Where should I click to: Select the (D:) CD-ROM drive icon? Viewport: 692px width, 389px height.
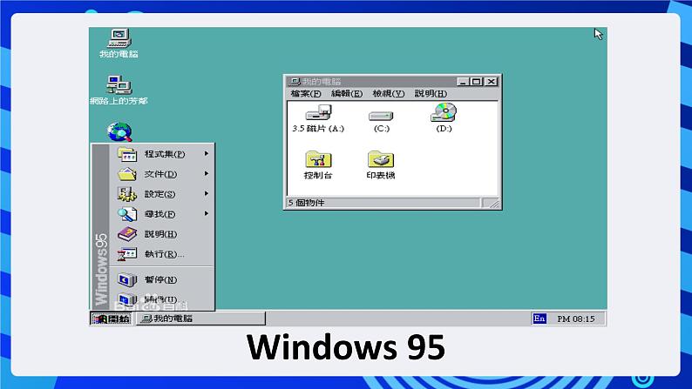click(x=444, y=113)
